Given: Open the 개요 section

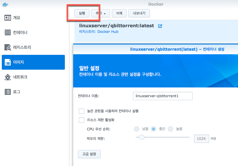Looking at the screenshot, I should coord(33,18).
